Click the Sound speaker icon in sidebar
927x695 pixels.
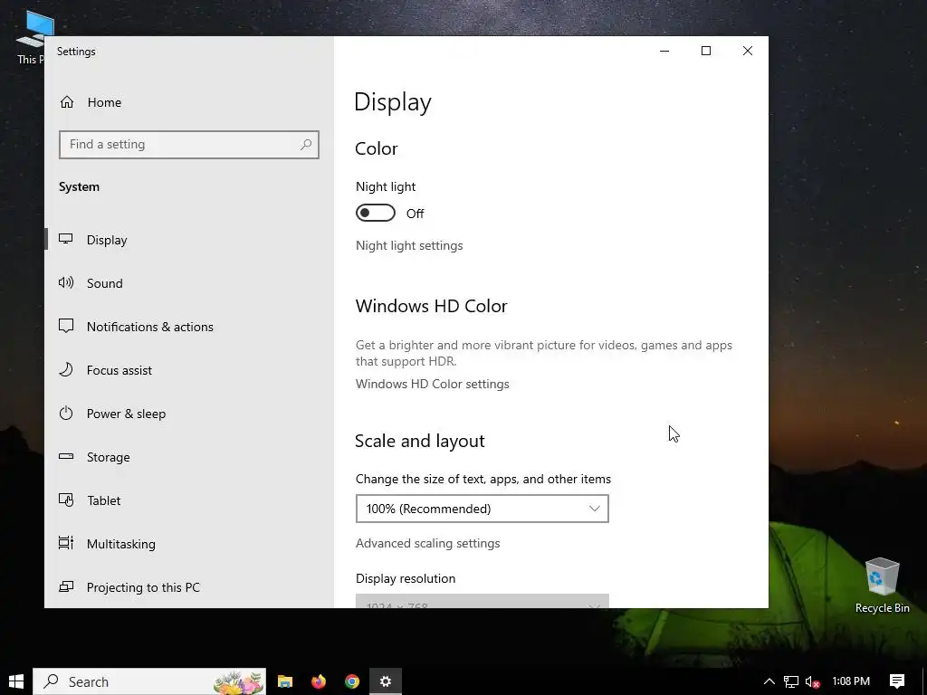65,282
